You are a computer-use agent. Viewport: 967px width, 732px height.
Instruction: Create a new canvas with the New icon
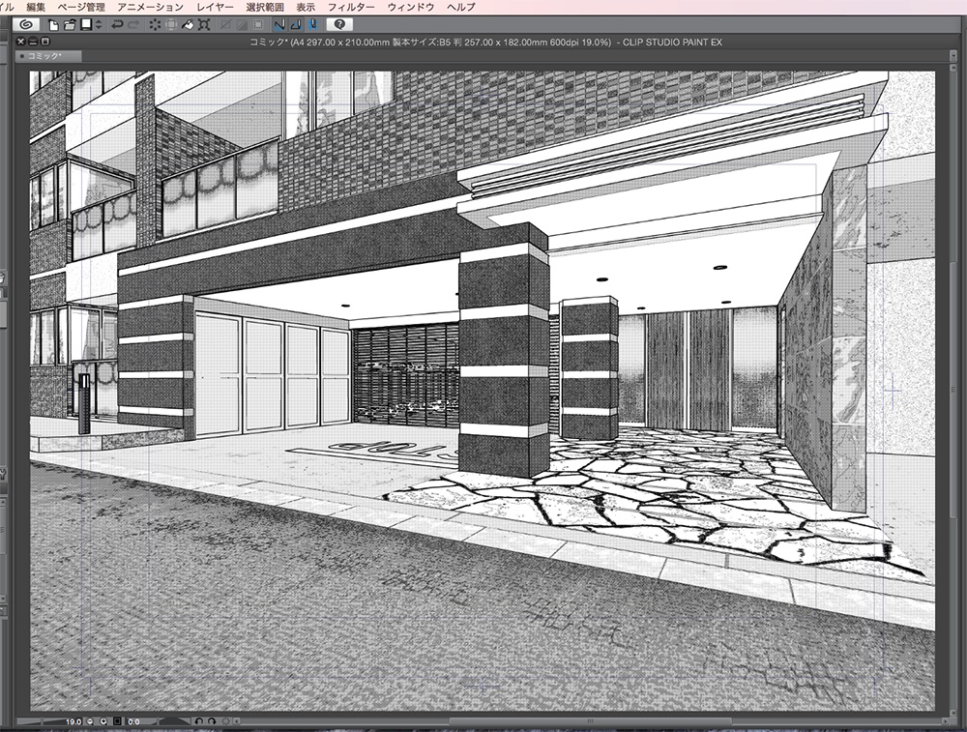tap(52, 26)
